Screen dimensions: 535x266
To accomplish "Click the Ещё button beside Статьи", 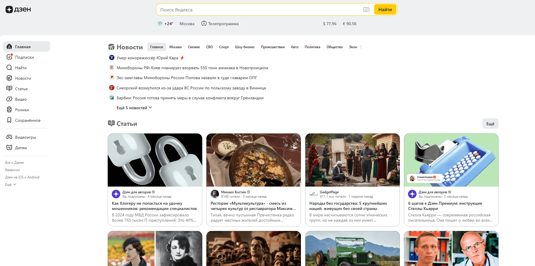I will coord(490,124).
